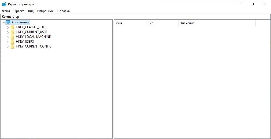Select the HKEY_LOCAL_MACHINE key label
The height and width of the screenshot is (139, 271).
pos(33,37)
